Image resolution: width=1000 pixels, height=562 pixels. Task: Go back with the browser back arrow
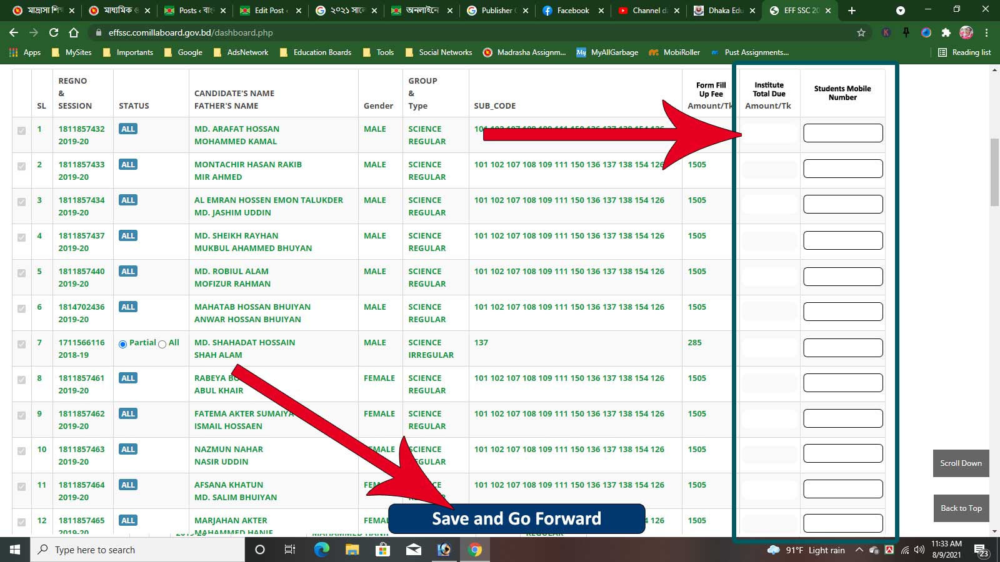[14, 32]
